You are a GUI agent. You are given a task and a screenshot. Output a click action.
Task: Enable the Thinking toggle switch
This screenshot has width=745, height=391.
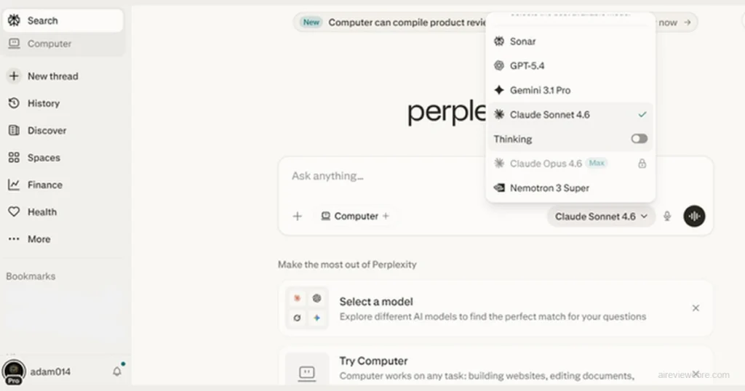click(639, 139)
